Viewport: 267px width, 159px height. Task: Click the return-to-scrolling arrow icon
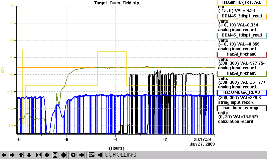coord(99,155)
